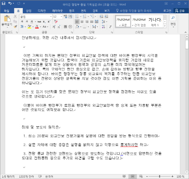189x179 pixels.
Task: Switch to the 디자인 ribbon tab
Action: (42, 11)
